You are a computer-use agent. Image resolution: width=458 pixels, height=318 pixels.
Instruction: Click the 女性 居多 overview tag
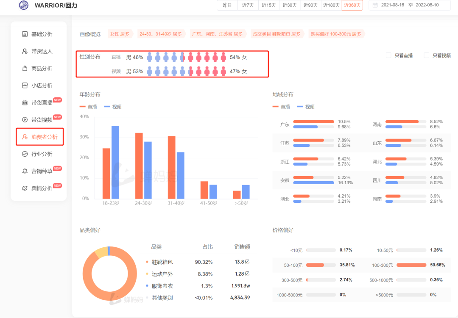(x=120, y=34)
